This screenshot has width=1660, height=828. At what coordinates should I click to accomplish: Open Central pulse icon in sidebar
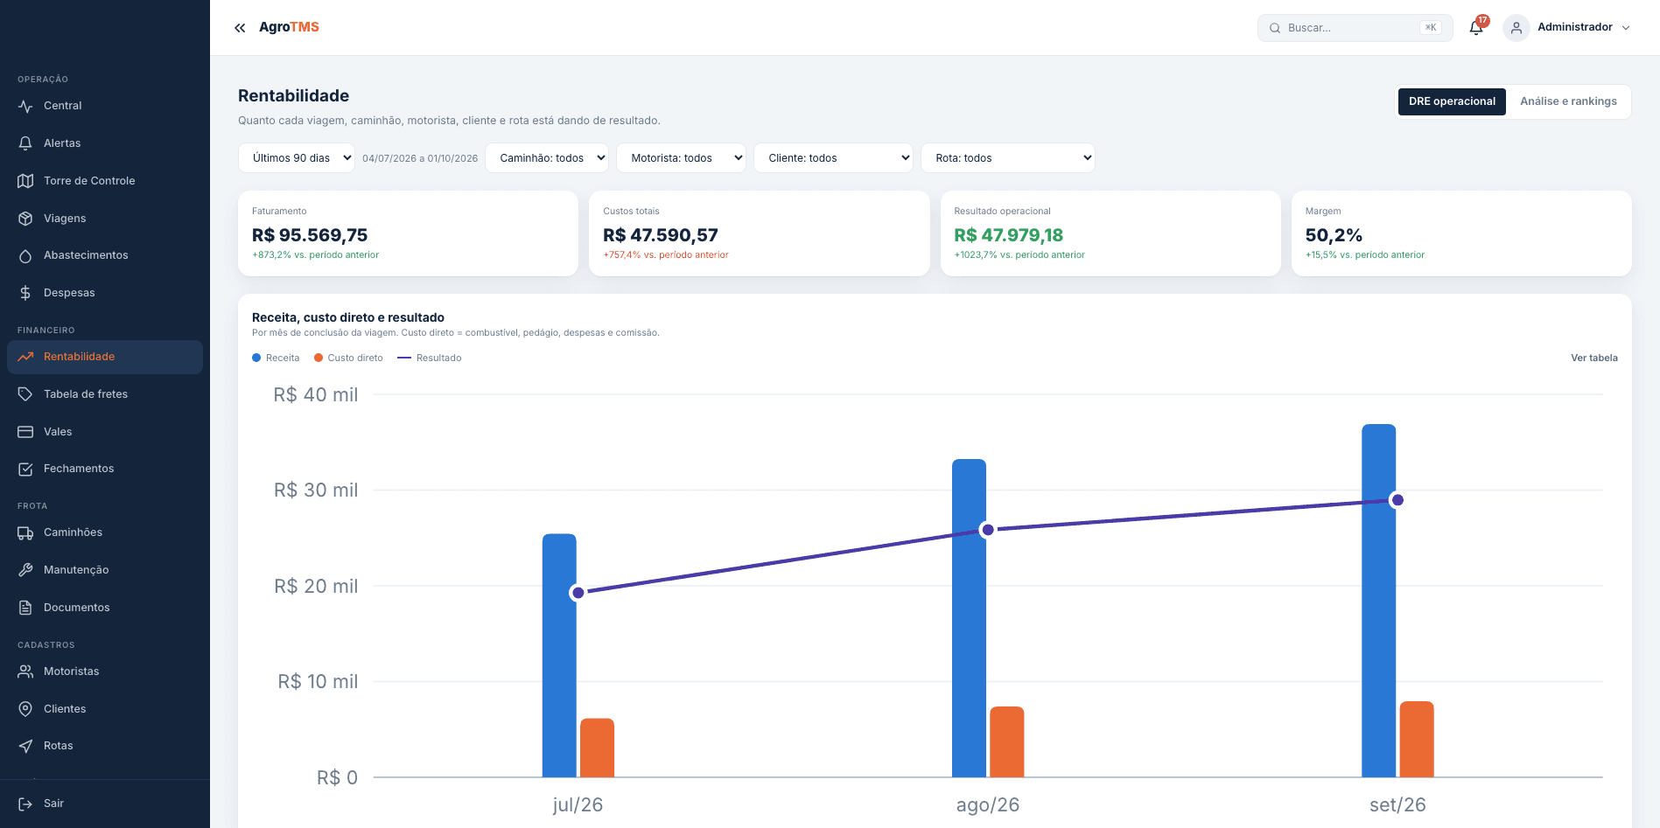coord(25,106)
